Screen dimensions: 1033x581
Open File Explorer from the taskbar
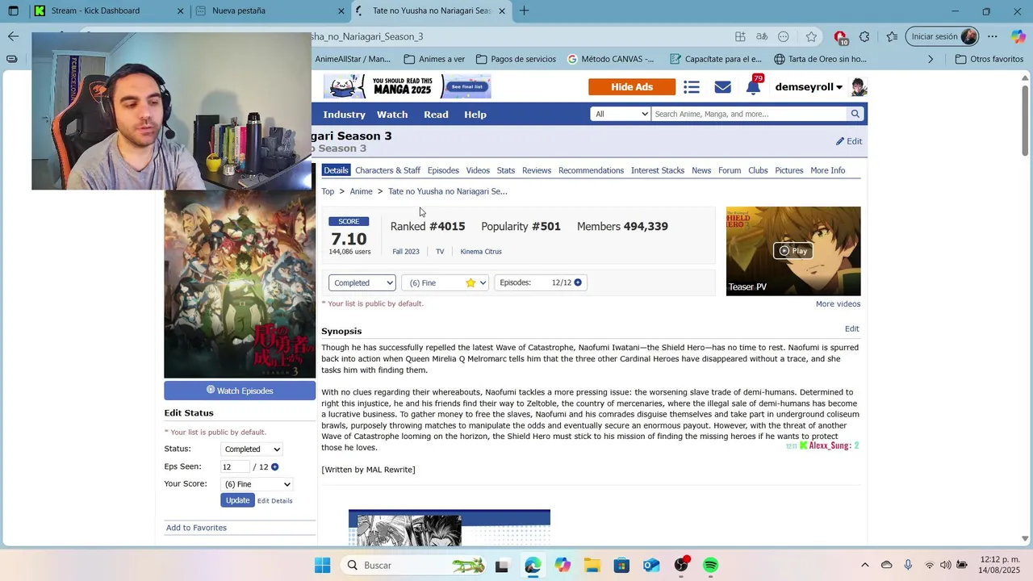tap(592, 565)
